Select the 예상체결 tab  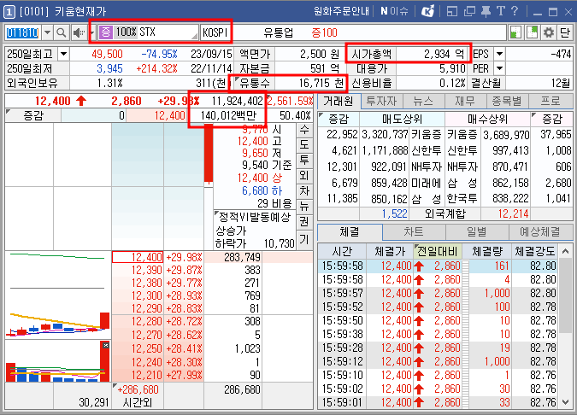point(540,232)
